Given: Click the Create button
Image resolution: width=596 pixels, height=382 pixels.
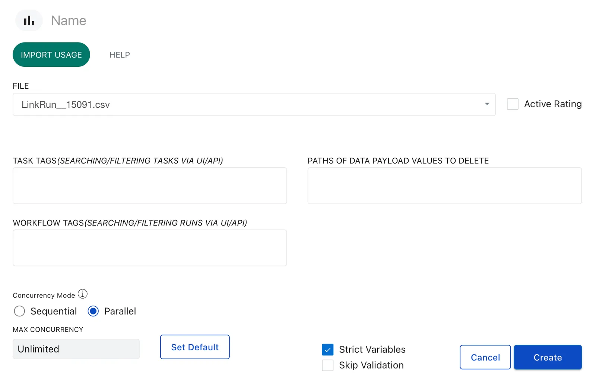Looking at the screenshot, I should click(x=548, y=357).
